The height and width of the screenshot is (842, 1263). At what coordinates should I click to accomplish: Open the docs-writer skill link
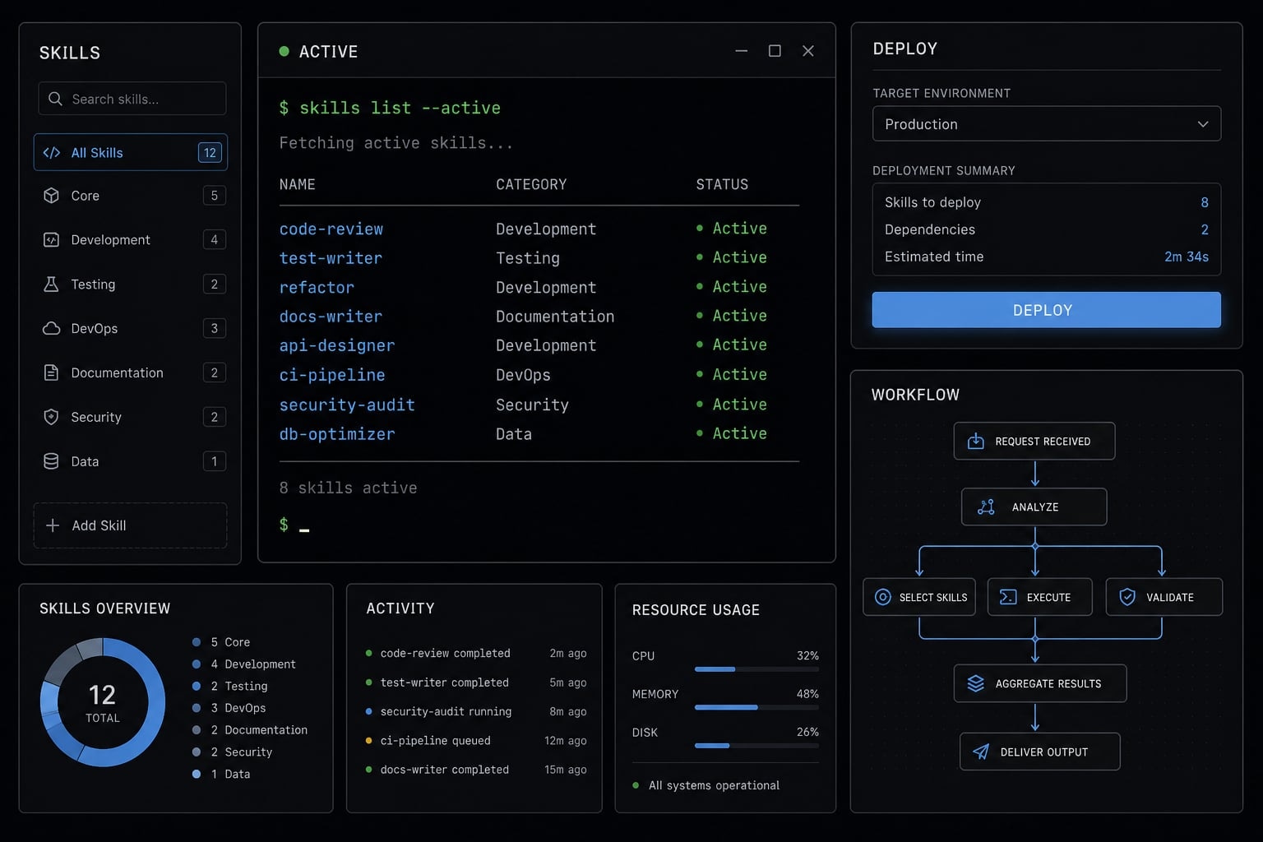[x=331, y=317]
